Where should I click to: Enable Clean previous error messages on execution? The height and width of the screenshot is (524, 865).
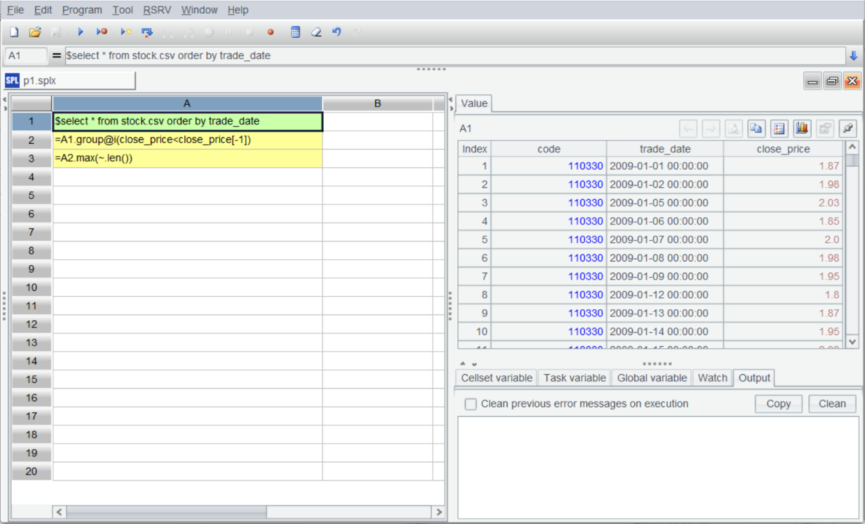point(470,404)
